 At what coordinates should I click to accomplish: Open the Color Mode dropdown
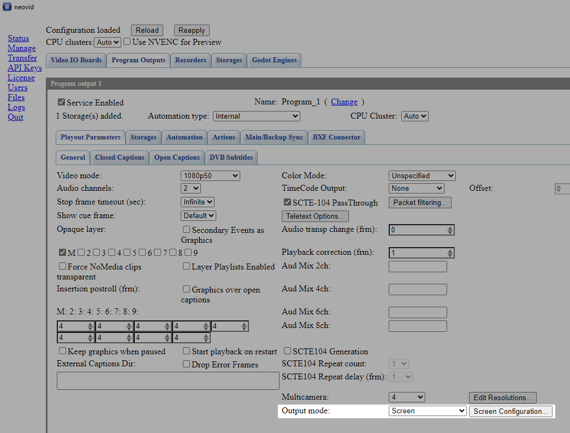[x=421, y=175]
